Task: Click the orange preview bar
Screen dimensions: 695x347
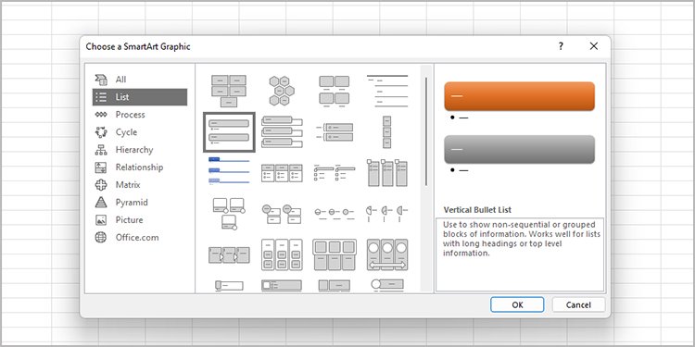Action: (x=519, y=96)
